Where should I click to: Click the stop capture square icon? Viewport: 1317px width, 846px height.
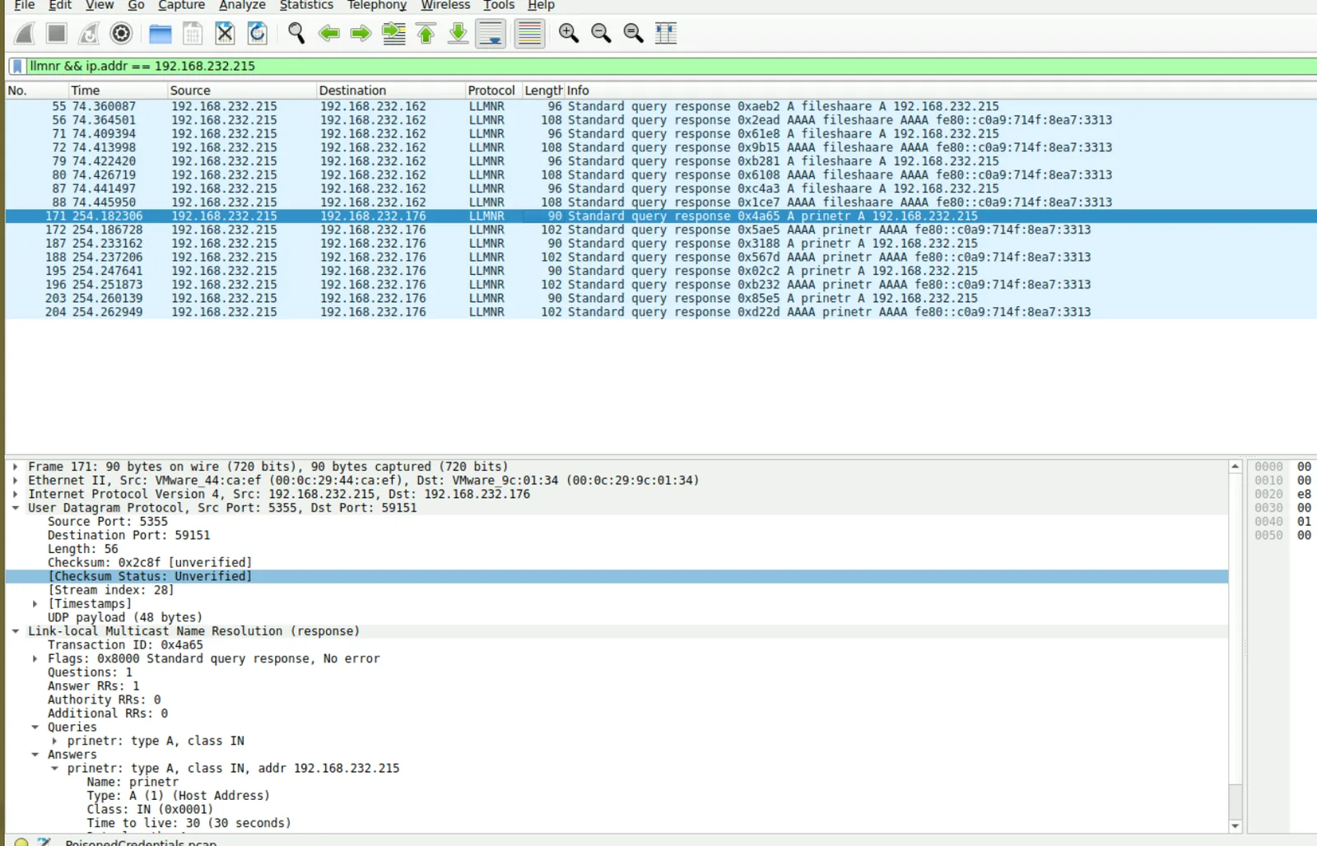click(x=57, y=34)
